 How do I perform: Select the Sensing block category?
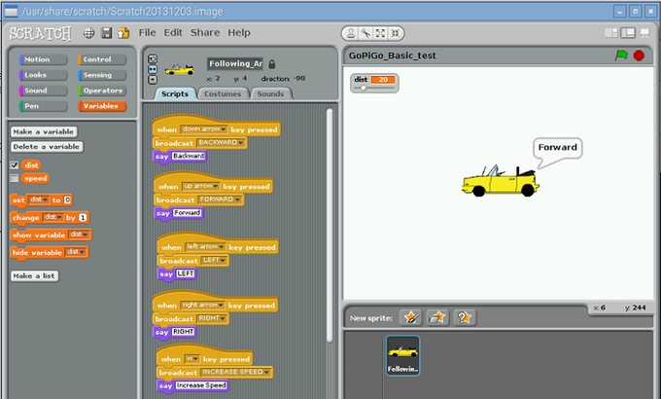(102, 75)
